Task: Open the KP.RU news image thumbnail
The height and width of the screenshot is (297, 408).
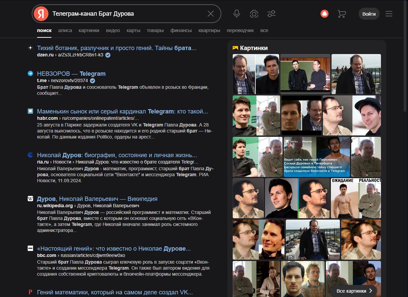Action: coord(317,157)
